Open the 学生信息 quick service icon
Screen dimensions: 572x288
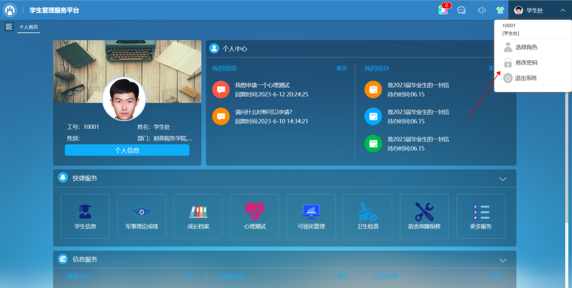point(85,212)
